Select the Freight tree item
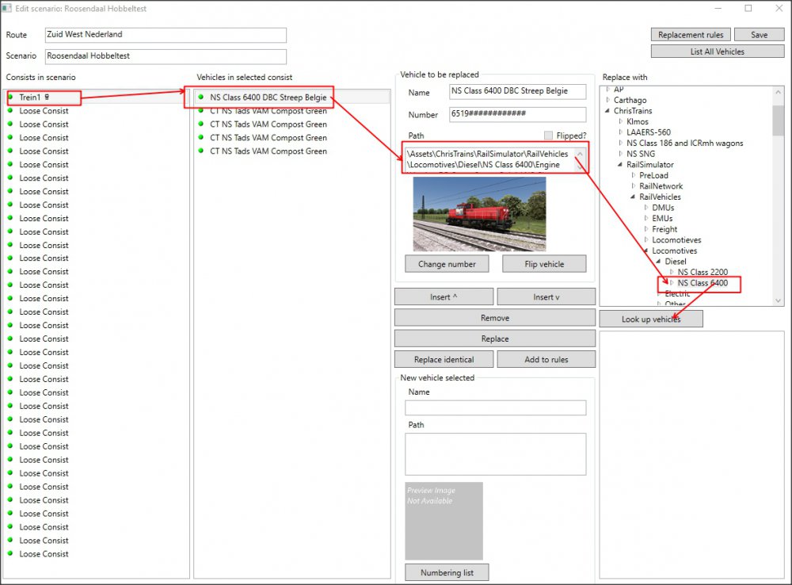 pos(664,229)
